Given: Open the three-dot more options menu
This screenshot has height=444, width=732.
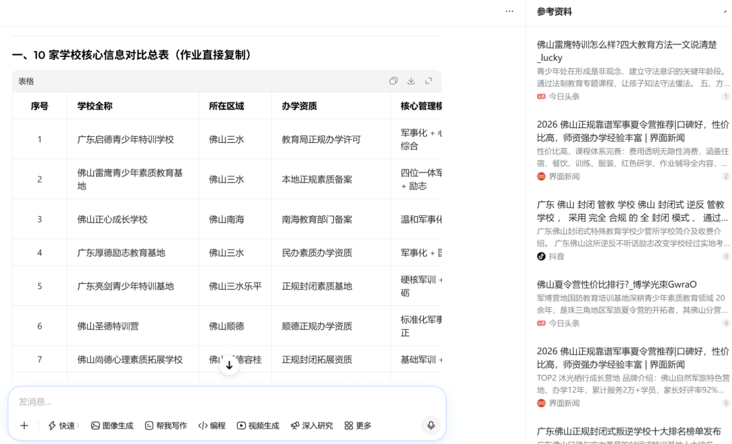Looking at the screenshot, I should pos(509,11).
